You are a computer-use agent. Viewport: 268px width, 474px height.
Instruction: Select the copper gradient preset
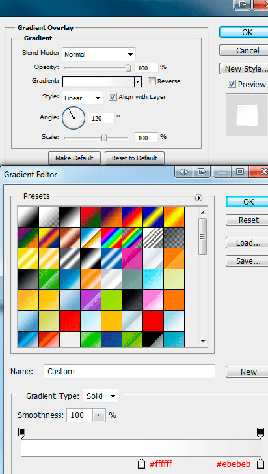click(70, 237)
